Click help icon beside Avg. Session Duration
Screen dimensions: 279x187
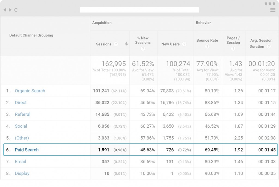tap(269, 47)
